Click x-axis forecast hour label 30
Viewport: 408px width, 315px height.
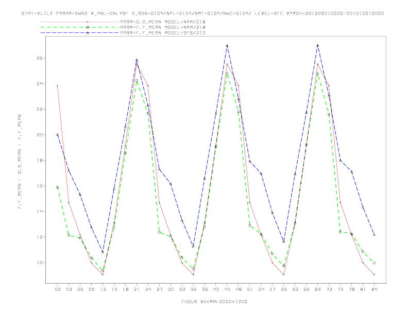click(x=171, y=289)
